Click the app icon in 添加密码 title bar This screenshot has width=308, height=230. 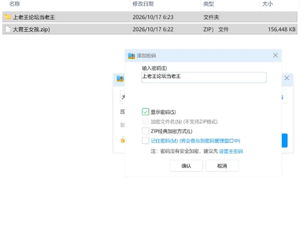pos(132,56)
